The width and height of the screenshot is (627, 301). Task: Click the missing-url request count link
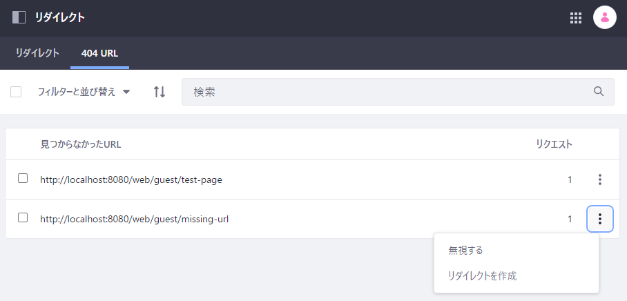pos(570,219)
